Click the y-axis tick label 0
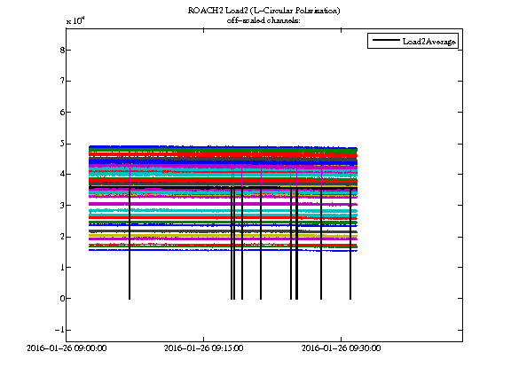Viewport: 511px width, 383px height. click(x=62, y=298)
